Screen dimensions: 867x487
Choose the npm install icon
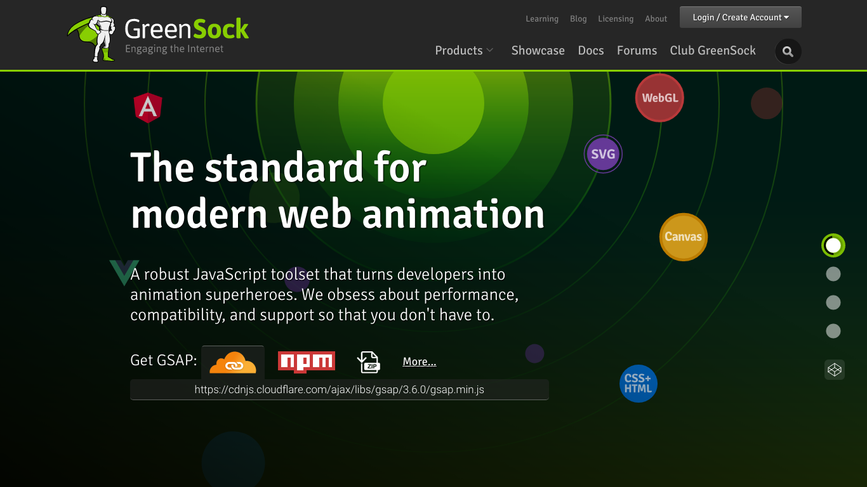[307, 362]
